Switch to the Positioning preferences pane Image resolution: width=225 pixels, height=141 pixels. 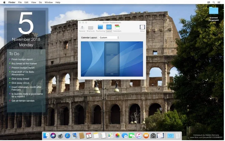tap(100, 28)
